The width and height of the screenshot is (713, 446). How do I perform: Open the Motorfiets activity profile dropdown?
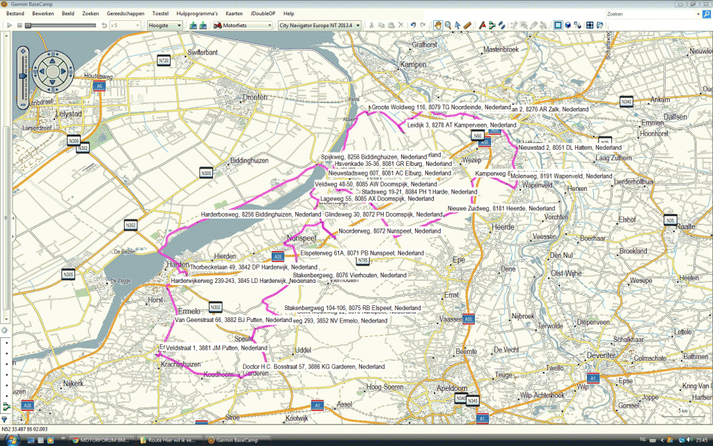pos(242,26)
